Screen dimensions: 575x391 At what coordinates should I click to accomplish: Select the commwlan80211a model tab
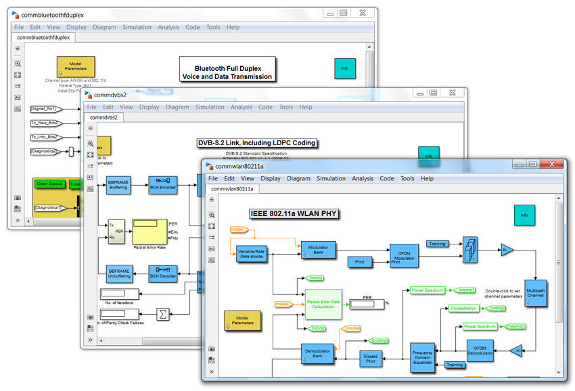point(233,190)
